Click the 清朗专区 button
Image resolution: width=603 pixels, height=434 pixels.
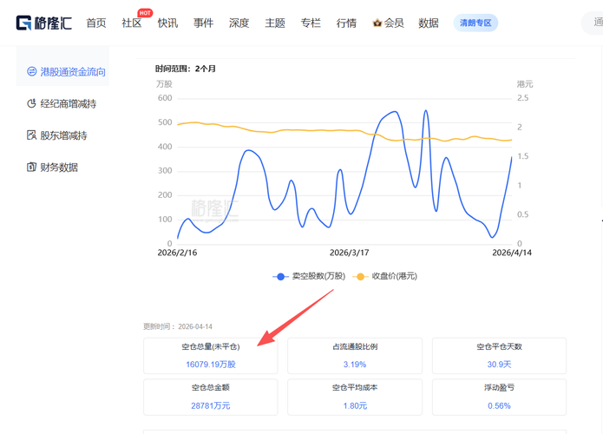pos(475,23)
